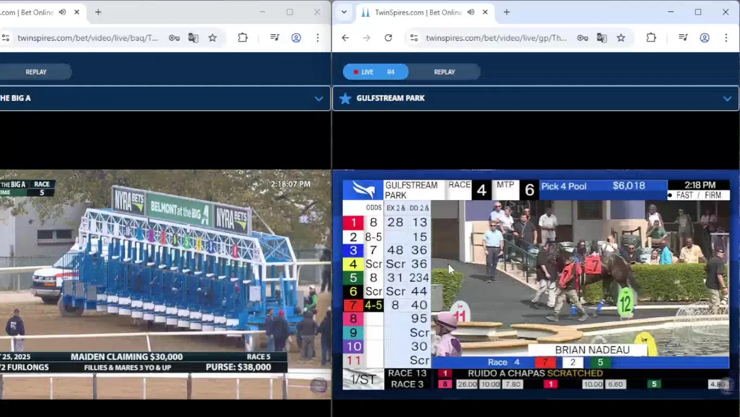The width and height of the screenshot is (740, 417).
Task: Click the RUIDO A CHAPAS SCRATCHED ticker
Action: (535, 374)
